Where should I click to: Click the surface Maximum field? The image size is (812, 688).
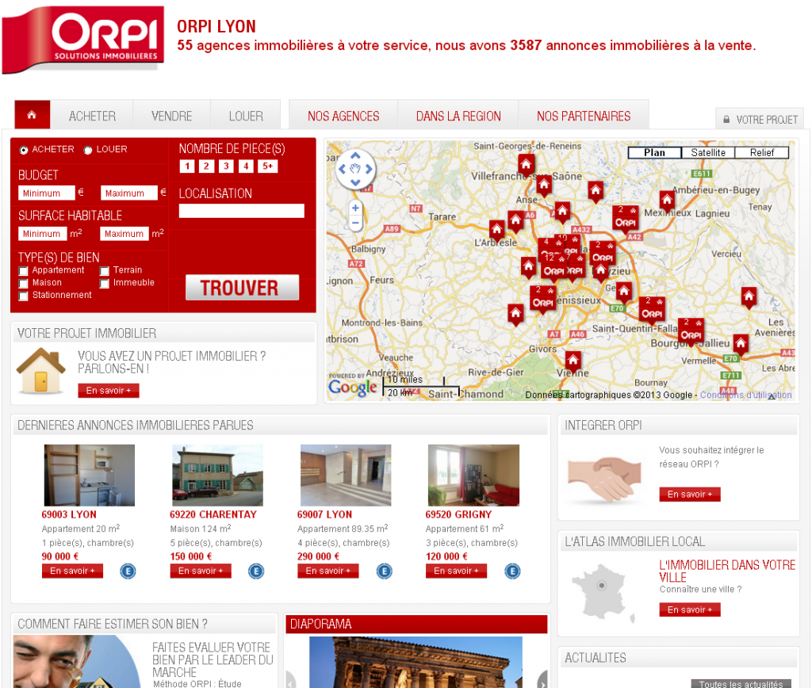124,234
